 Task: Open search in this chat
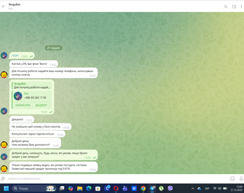click(x=226, y=6)
